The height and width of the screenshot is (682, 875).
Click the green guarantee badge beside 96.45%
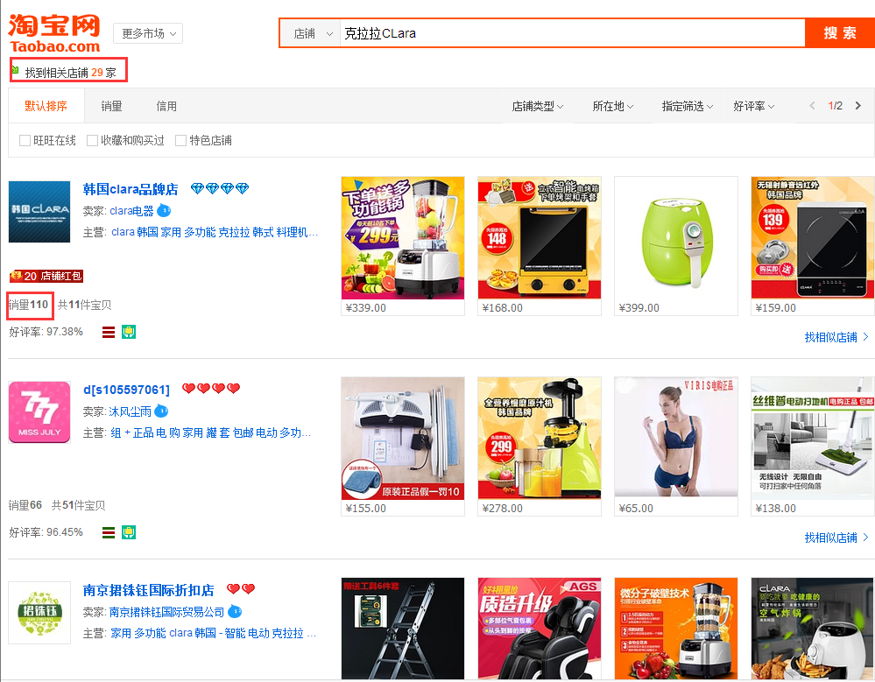coord(129,532)
